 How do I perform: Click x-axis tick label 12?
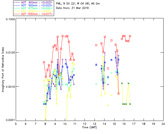tap(85, 124)
